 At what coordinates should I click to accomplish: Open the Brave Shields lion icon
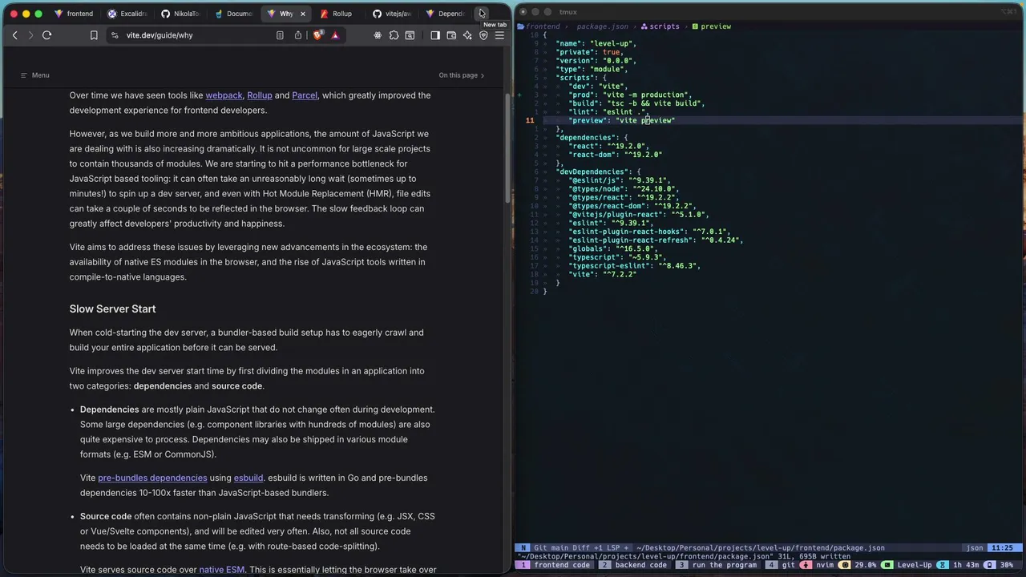(x=318, y=35)
